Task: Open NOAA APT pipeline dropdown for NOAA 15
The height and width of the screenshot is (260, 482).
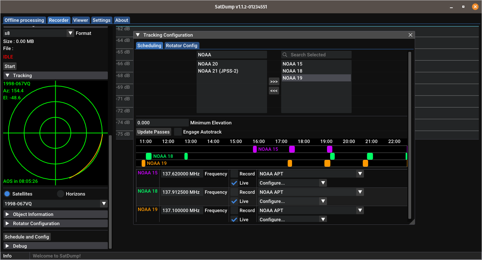Action: coord(311,174)
